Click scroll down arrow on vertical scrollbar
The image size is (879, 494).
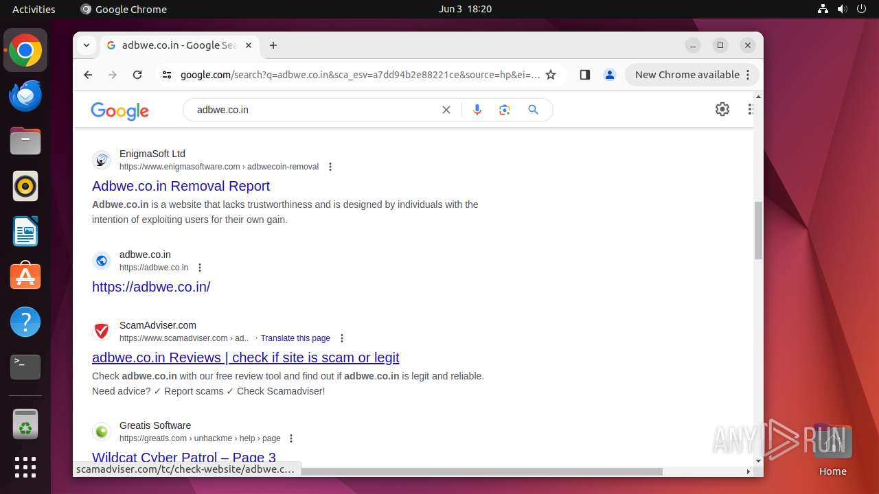pos(758,461)
